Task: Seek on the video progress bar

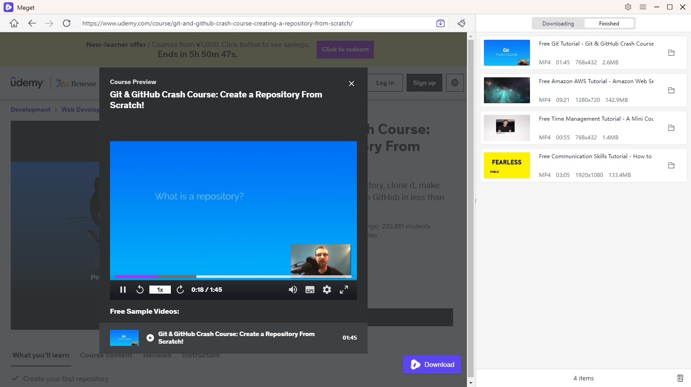Action: [x=233, y=277]
